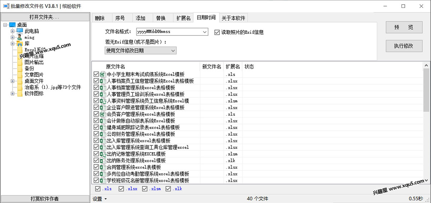
Task: Click Excel icon of 企业客户跟进管理系统 row
Action: tap(103, 108)
